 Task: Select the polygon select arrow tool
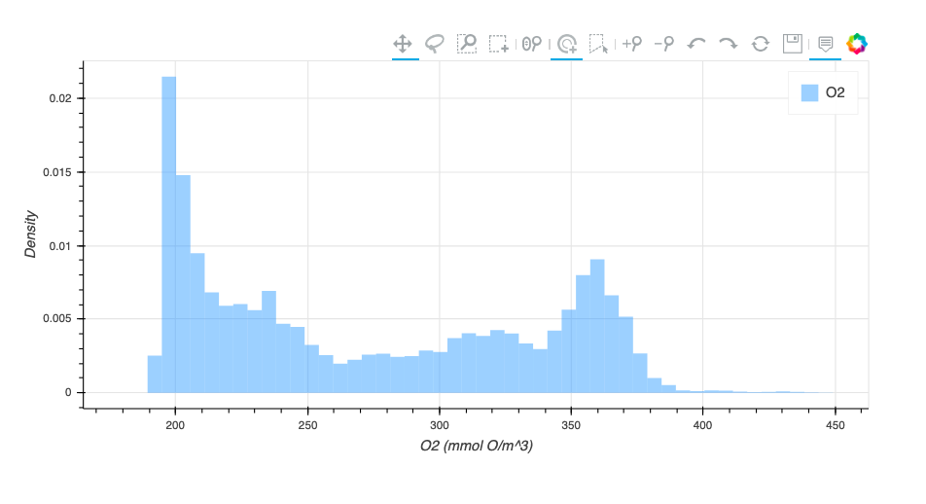598,44
